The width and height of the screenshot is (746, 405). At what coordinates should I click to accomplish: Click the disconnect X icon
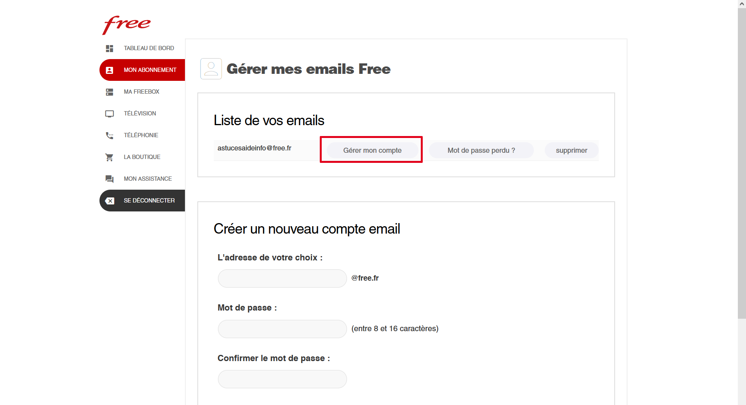click(x=110, y=201)
